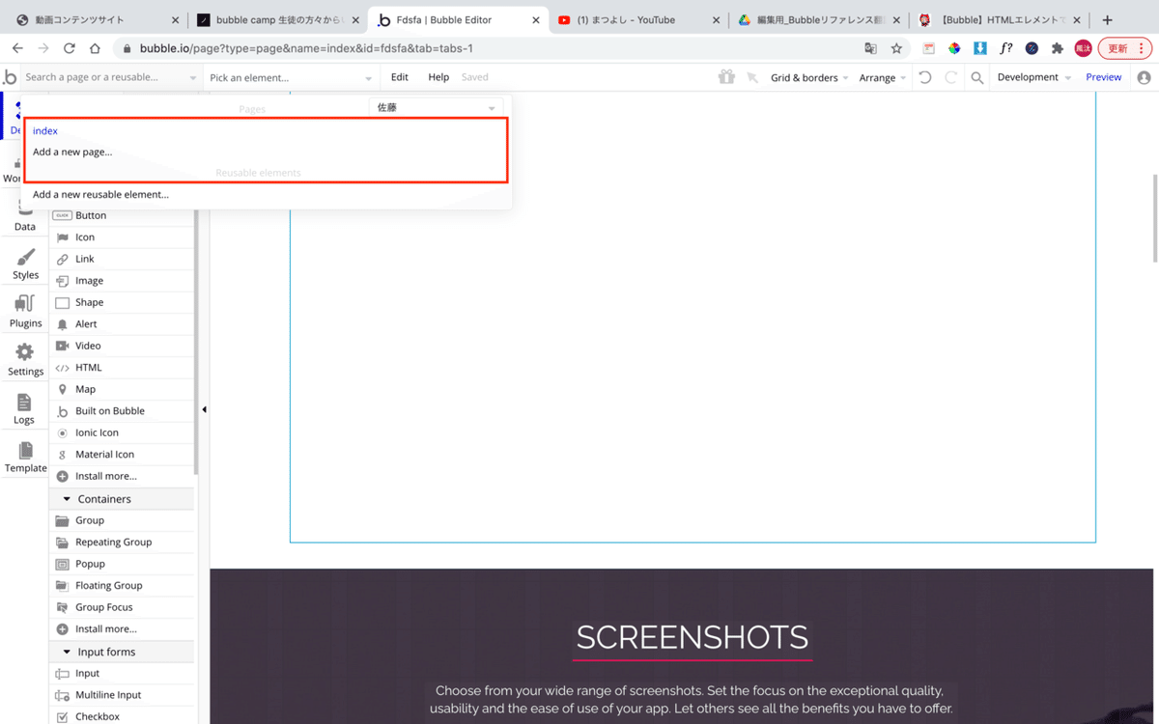This screenshot has width=1159, height=724.
Task: Select the Video element tool
Action: (122, 346)
